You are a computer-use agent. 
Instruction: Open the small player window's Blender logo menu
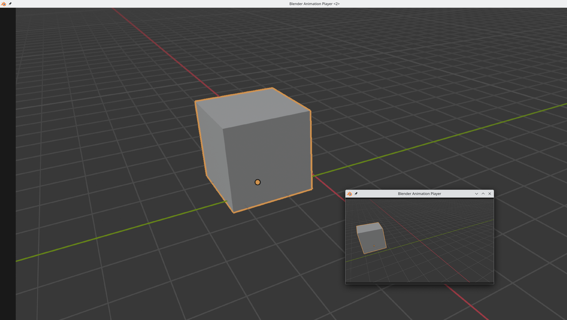(350, 194)
